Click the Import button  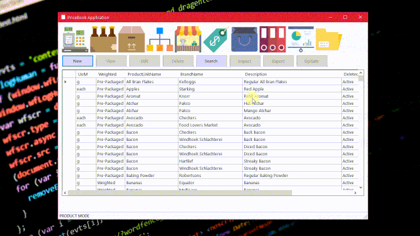click(x=245, y=61)
